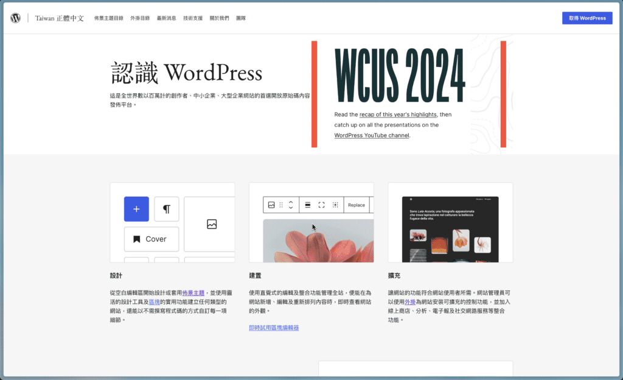Click the duotone grid icon beside Replace
Image resolution: width=623 pixels, height=380 pixels.
point(335,205)
